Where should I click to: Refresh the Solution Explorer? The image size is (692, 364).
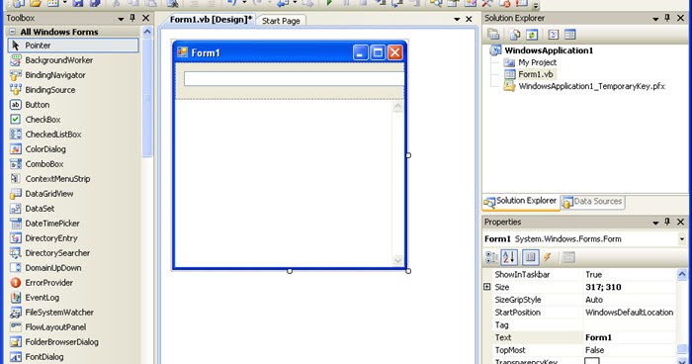point(532,34)
